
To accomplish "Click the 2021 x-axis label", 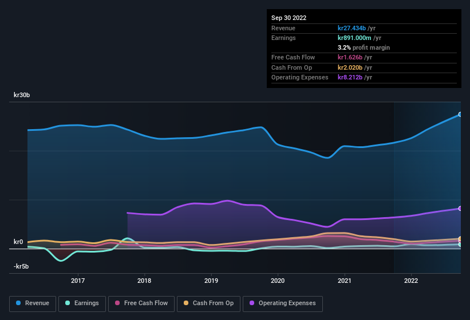I will [345, 281].
